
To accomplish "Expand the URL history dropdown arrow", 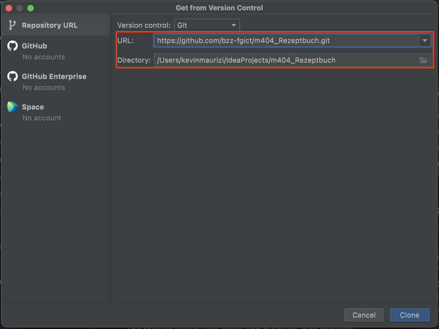I will pyautogui.click(x=424, y=41).
